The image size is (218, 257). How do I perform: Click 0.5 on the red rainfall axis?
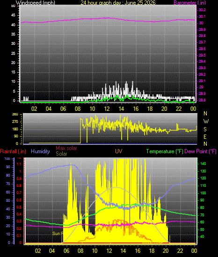click(19, 207)
